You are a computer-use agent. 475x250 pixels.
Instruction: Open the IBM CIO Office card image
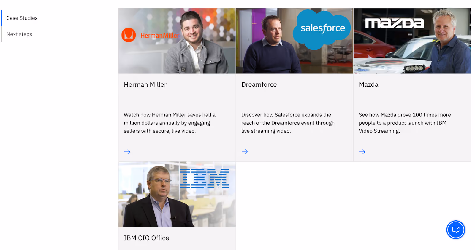click(x=177, y=194)
